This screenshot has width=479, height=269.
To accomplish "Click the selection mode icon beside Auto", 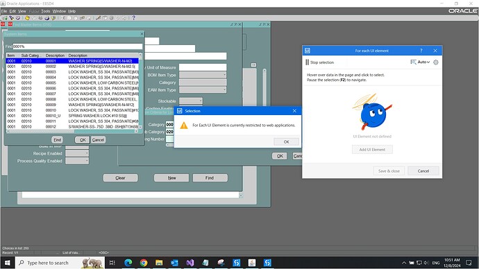I will (413, 62).
